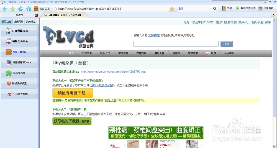Open 常见问题 in the nav bar
This screenshot has height=148, width=277.
[123, 53]
